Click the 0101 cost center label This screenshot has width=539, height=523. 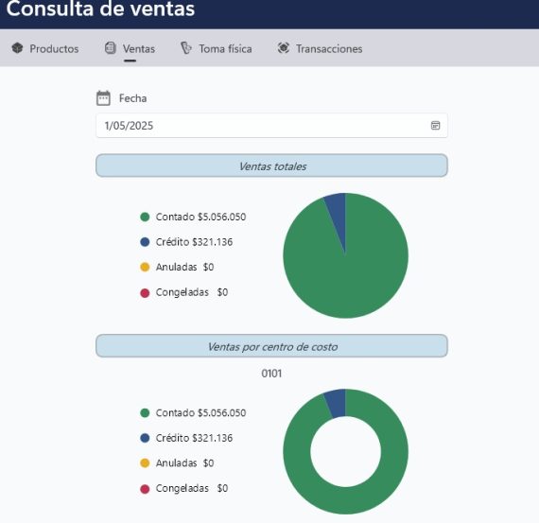(x=271, y=374)
